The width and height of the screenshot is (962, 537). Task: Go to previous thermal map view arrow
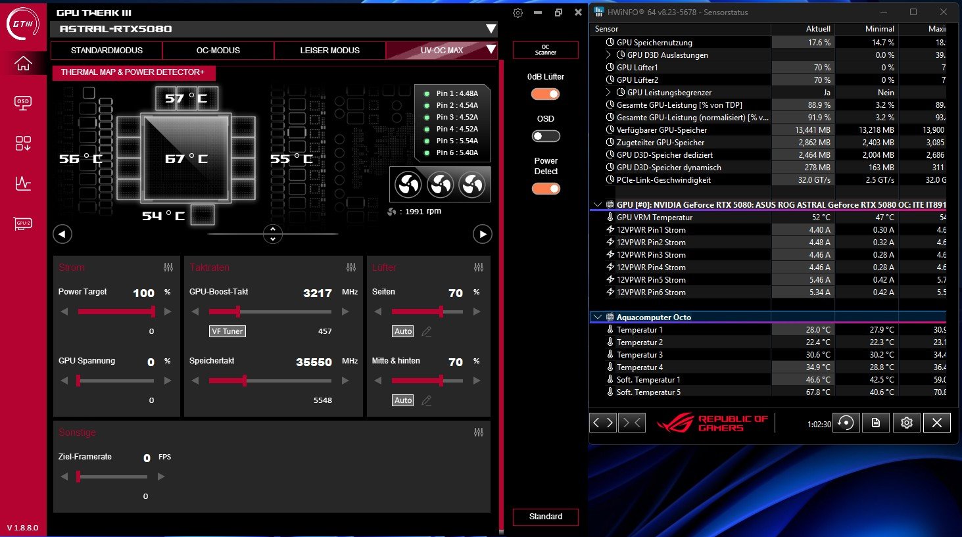click(62, 234)
